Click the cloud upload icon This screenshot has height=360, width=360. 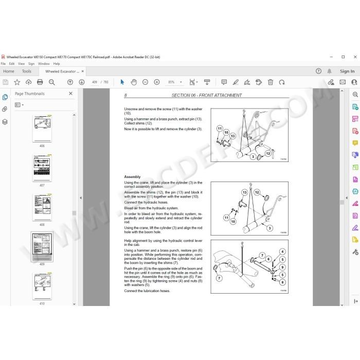(28, 82)
